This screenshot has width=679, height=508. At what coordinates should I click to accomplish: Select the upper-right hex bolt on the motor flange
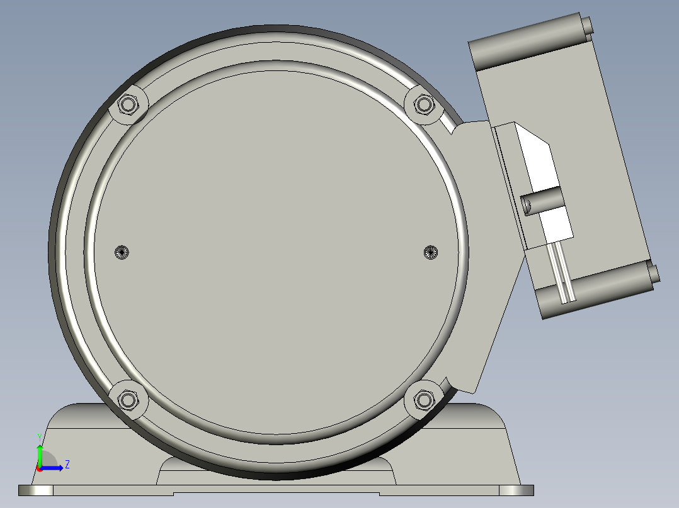(x=423, y=104)
